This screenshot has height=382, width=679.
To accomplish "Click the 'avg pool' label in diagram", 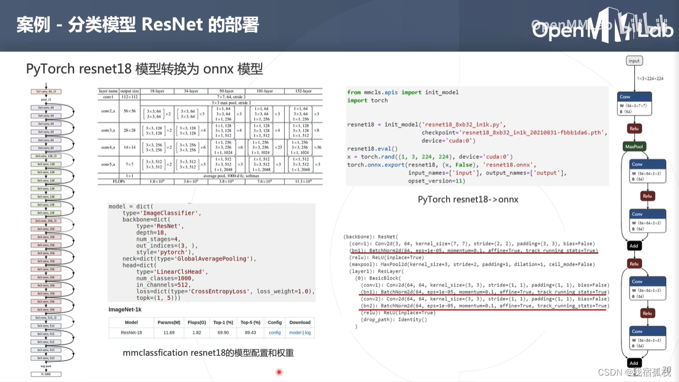I will pyautogui.click(x=46, y=367).
